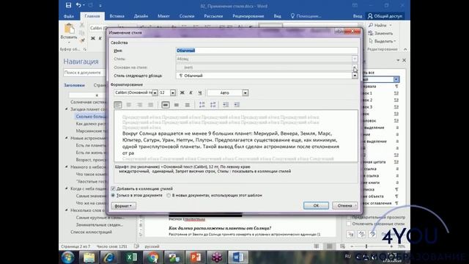Click 'Найти' in the Editing group
Screen dimensions: 469x264
(380, 26)
